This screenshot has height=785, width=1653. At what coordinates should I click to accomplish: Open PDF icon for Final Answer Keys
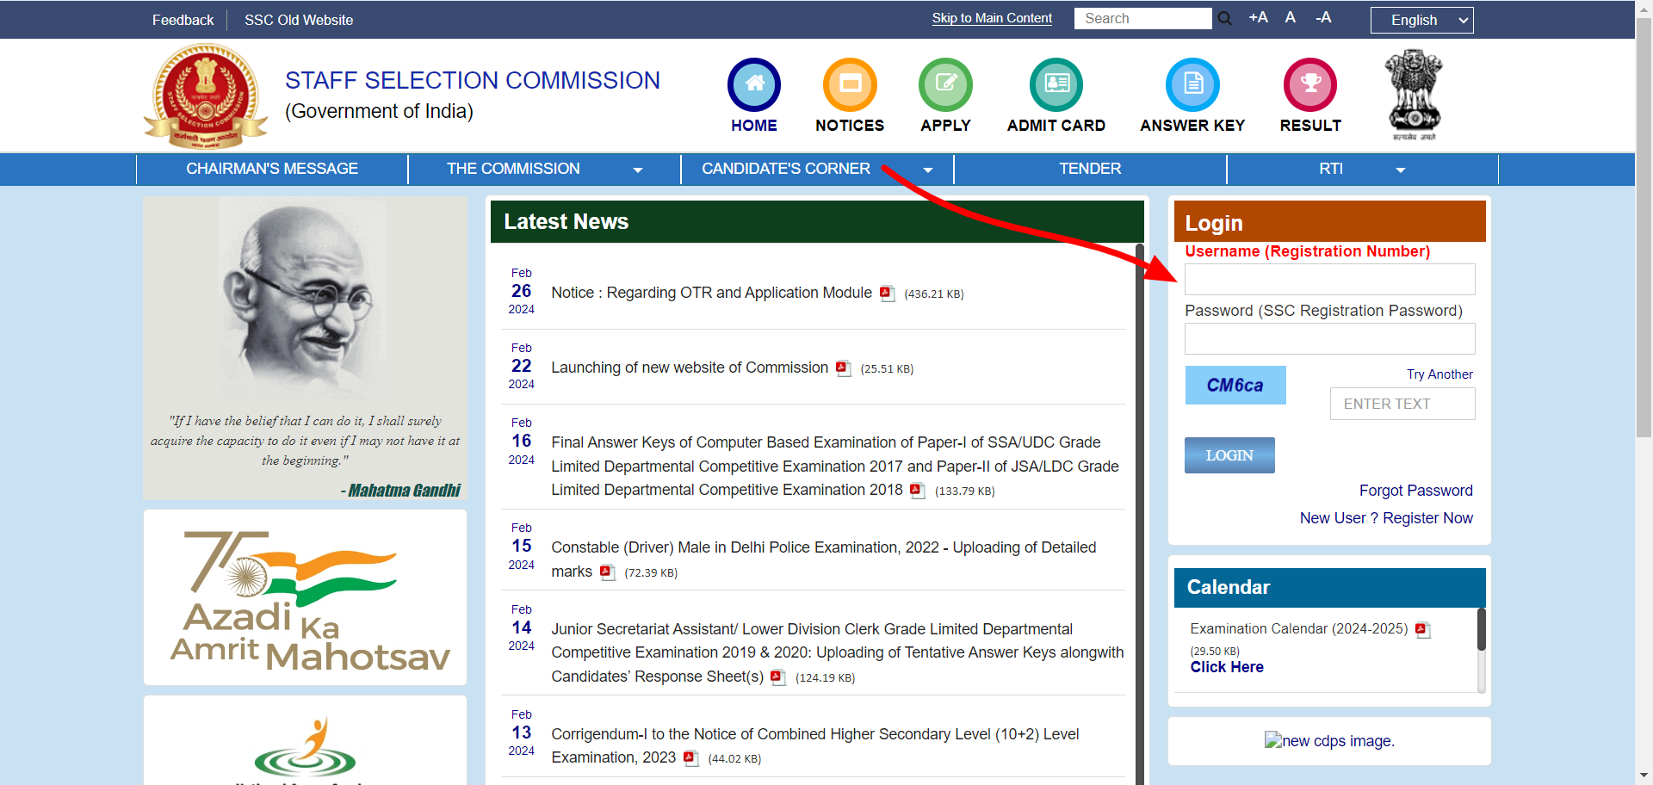pyautogui.click(x=918, y=491)
